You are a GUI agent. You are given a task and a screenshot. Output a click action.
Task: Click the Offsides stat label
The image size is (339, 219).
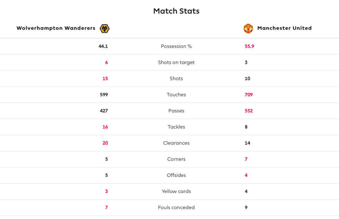[x=176, y=175]
